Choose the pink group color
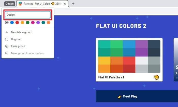Viewport: 178px width, 107px height. tap(33, 23)
